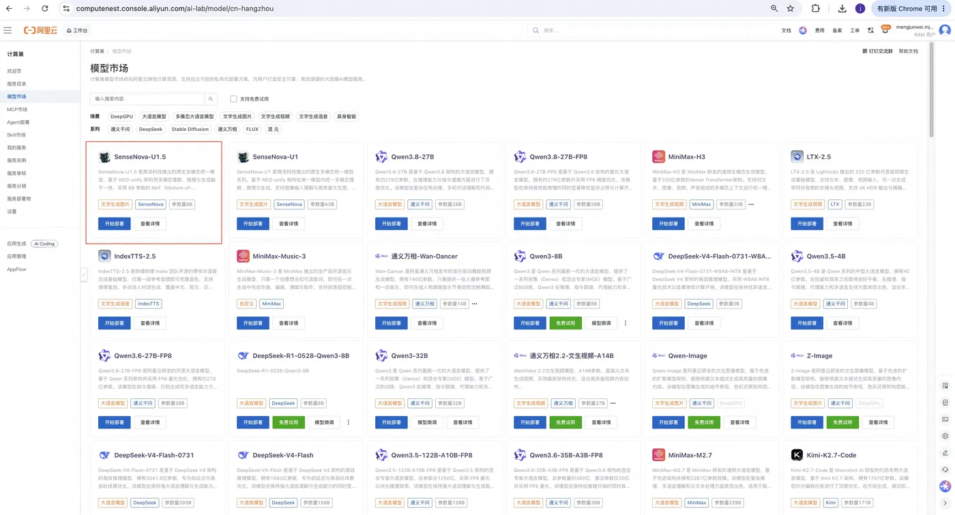
Task: Open 我的服务 in the sidebar
Action: click(16, 147)
